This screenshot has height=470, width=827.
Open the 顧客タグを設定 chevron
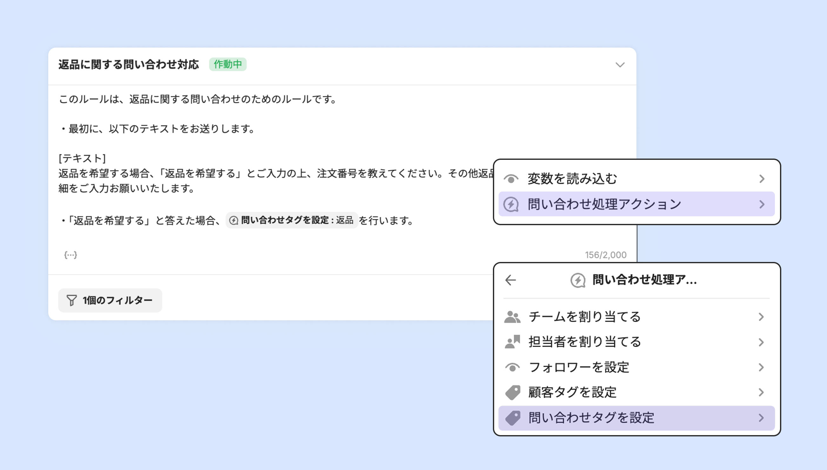[x=761, y=393]
